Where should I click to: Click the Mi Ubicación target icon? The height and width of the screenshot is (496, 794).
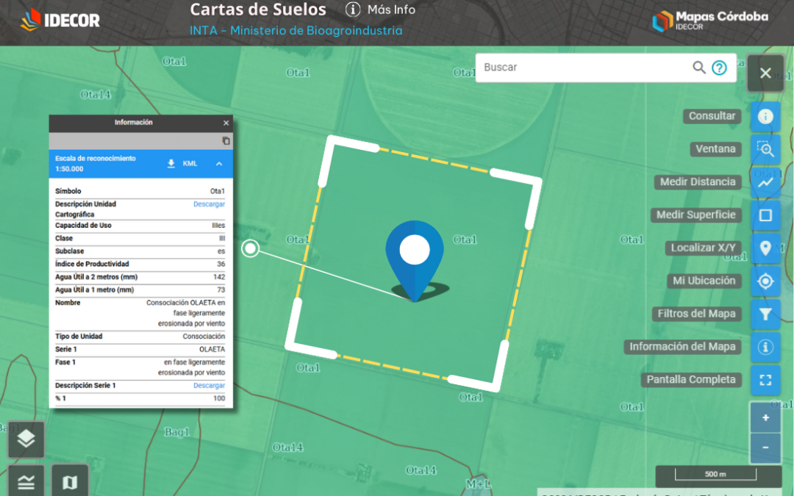point(765,281)
